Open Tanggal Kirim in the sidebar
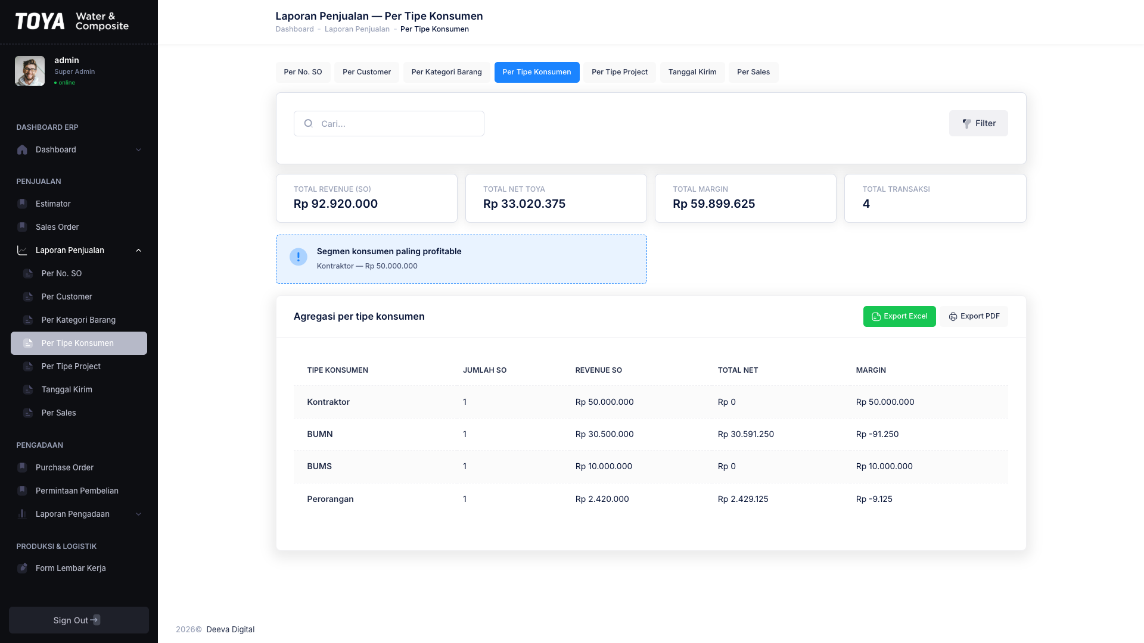This screenshot has height=643, width=1144. (79, 389)
